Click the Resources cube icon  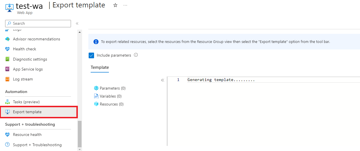tap(96, 104)
